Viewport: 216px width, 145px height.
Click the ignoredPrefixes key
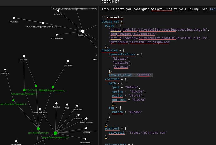[122, 54]
